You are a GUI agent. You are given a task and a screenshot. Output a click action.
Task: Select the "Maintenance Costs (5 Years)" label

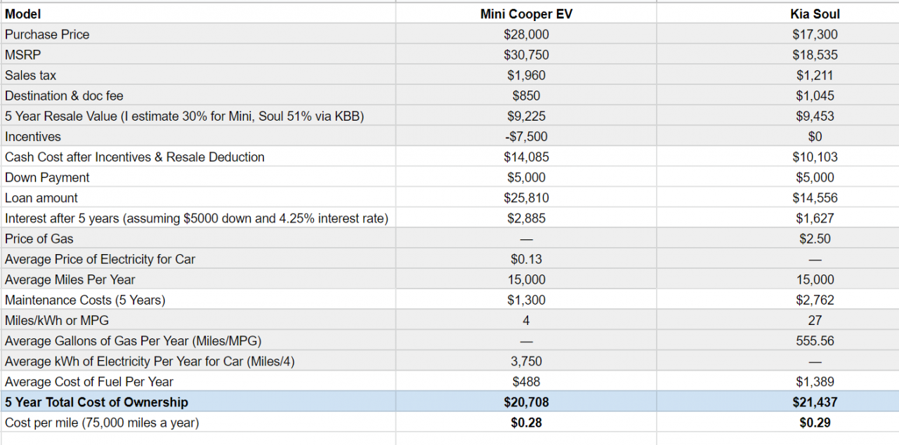point(85,300)
